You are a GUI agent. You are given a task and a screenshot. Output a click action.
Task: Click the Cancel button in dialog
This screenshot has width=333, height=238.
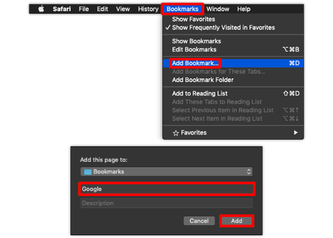[199, 221]
